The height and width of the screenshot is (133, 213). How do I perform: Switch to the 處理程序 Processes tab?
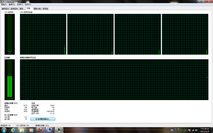click(14, 9)
